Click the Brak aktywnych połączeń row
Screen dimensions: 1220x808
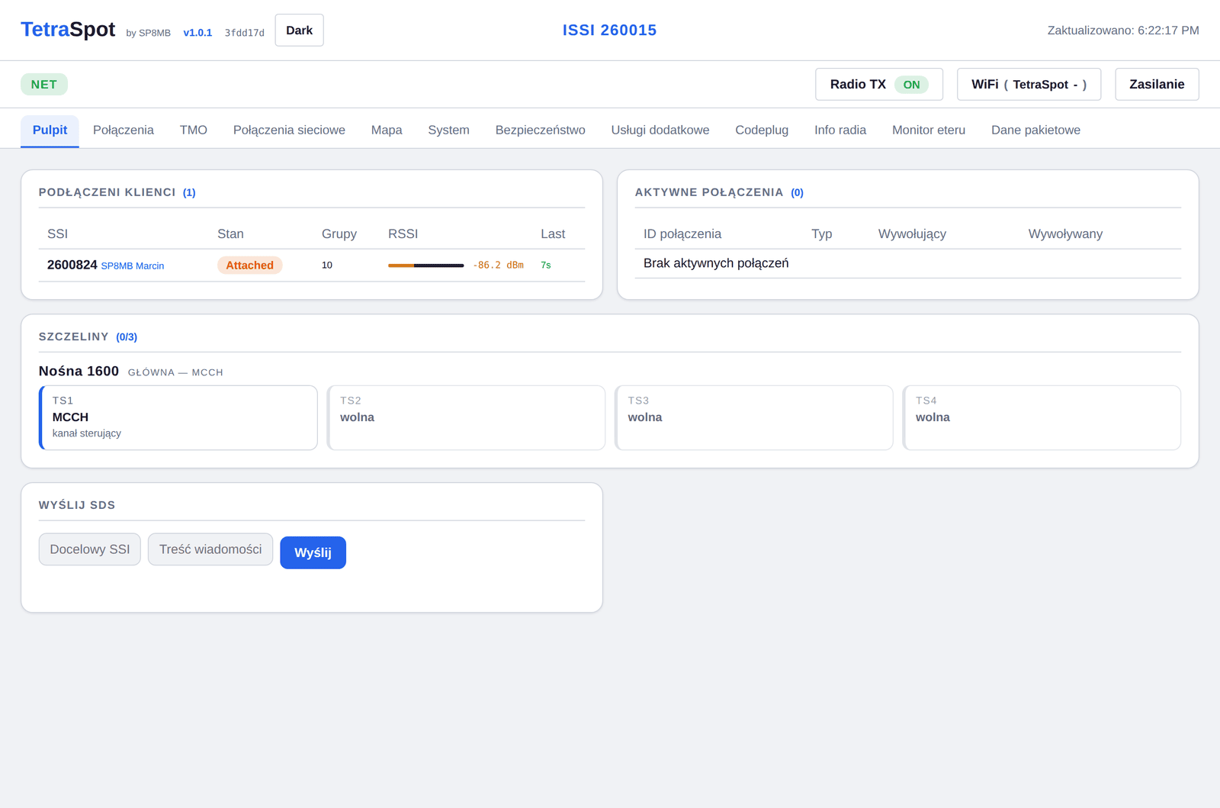907,263
